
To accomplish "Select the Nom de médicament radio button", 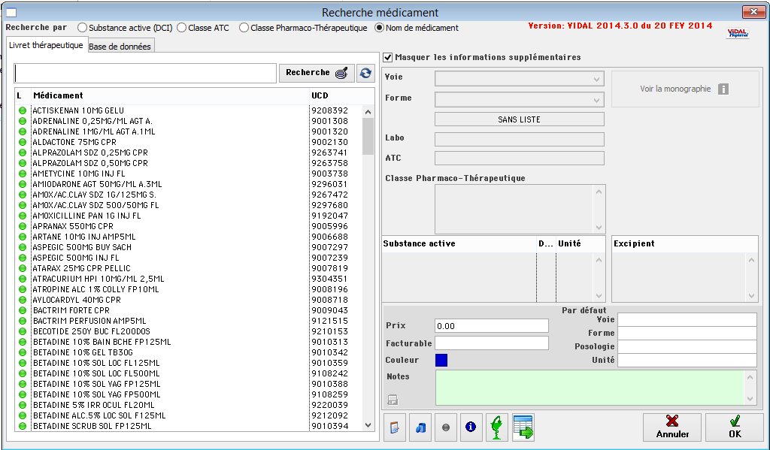I will [x=379, y=28].
